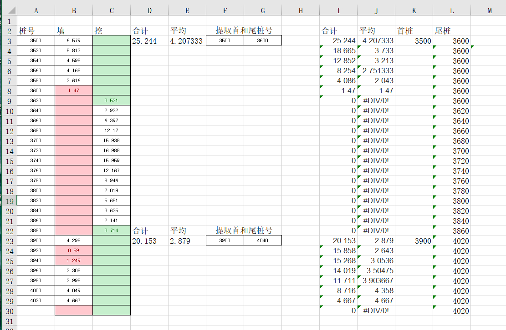Click cell D23 with value 20.153
The width and height of the screenshot is (506, 330).
[x=149, y=240]
